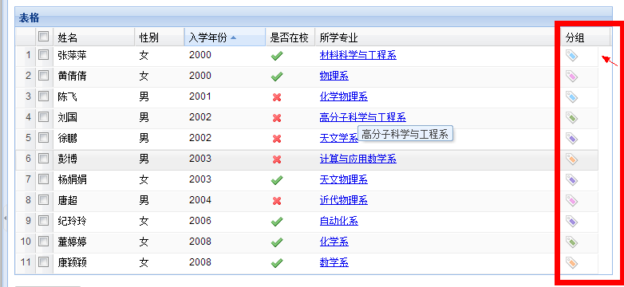Check the row checkbox for 黄倩倩
This screenshot has height=287, width=624.
pyautogui.click(x=43, y=76)
